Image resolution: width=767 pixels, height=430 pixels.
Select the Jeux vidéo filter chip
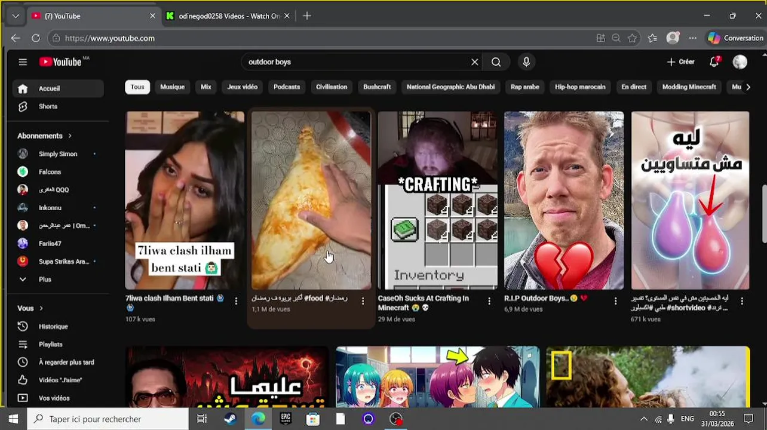[x=243, y=87]
